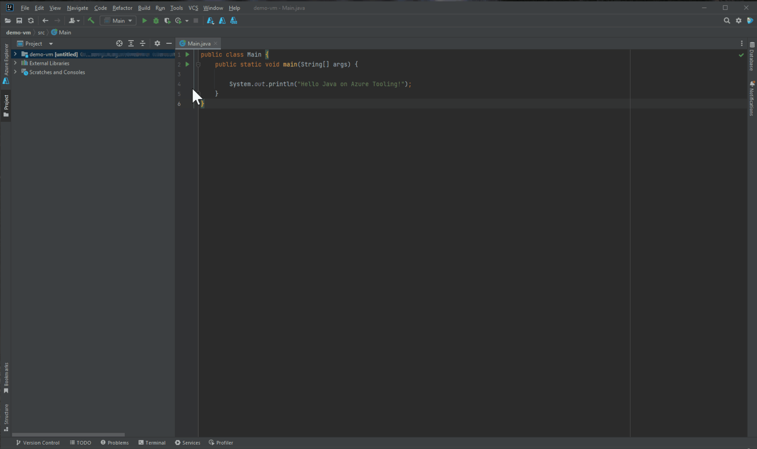Open the Problems tool window
The height and width of the screenshot is (449, 757).
click(x=115, y=442)
